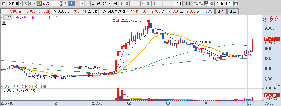This screenshot has width=281, height=106.
Task: Click the 최저 7,610 (12/09) marker label
Action: click(x=43, y=78)
